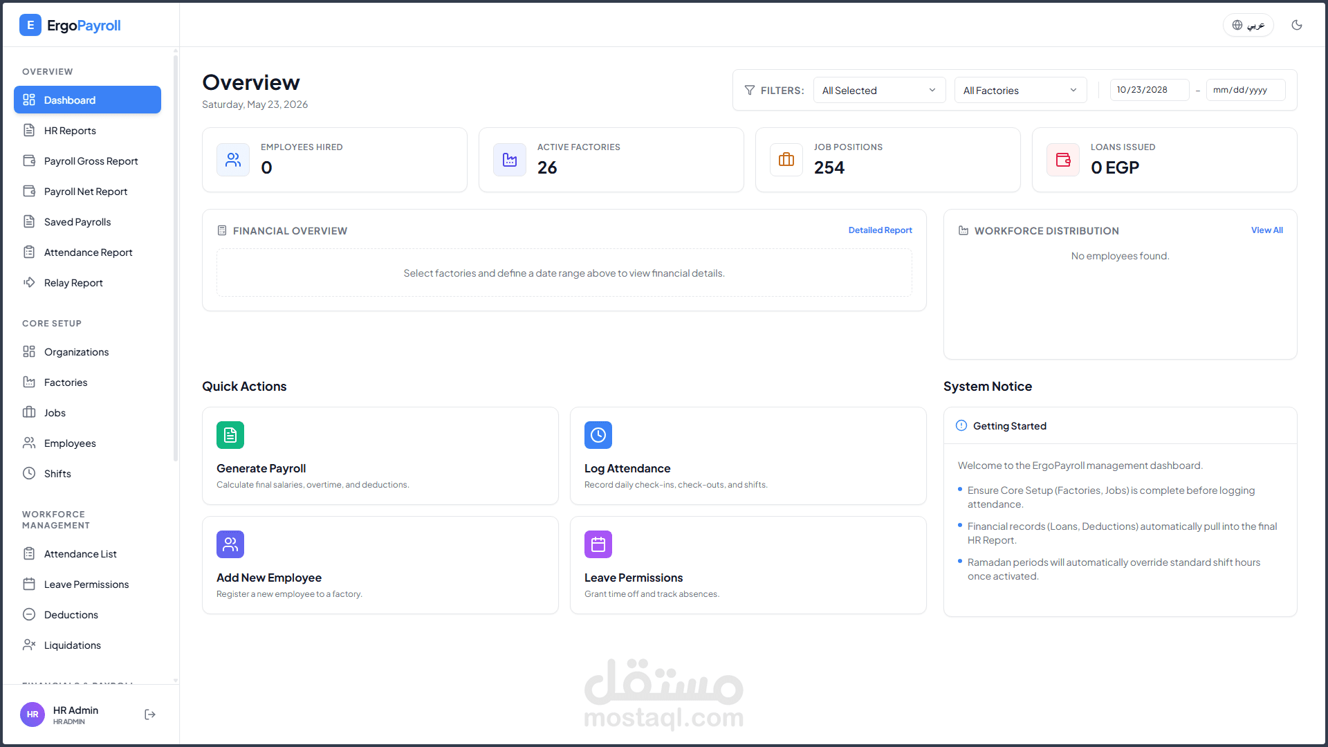The width and height of the screenshot is (1328, 747).
Task: Click the 'No employees found.' message
Action: (x=1120, y=256)
